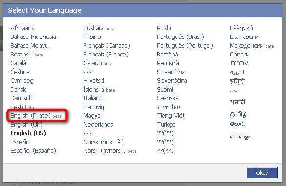Set language to Suomi
The width and height of the screenshot is (286, 186).
pos(165,90)
